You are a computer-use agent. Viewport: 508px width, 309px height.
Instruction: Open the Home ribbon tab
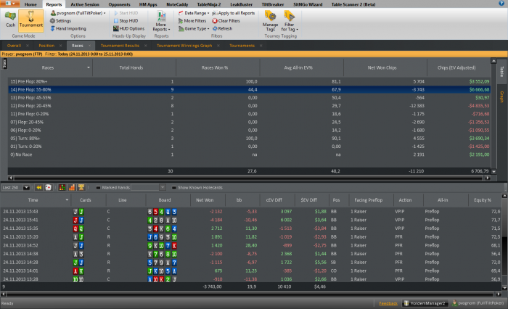tap(30, 4)
